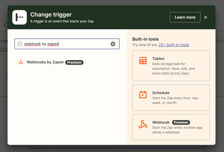Click 'A trigger is an event' subtitle
This screenshot has height=152, width=224.
62,21
